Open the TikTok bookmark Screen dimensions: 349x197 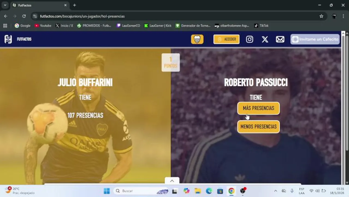tap(261, 25)
